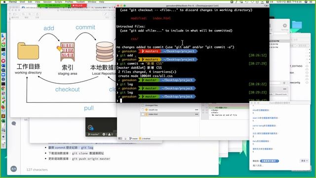Open the Scripts menu
This screenshot has width=316, height=178.
[x=58, y=1]
